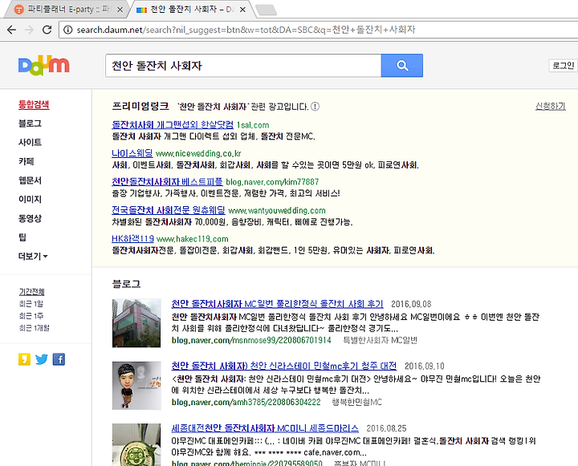Click the 1sal.com URL text
The height and width of the screenshot is (466, 578).
coord(253,125)
